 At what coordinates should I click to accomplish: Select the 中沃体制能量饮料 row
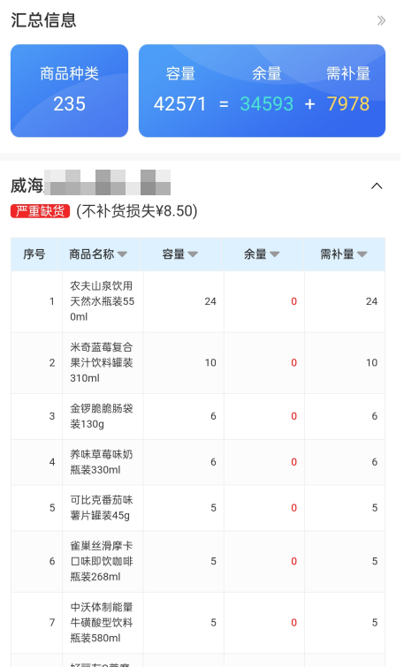198,623
